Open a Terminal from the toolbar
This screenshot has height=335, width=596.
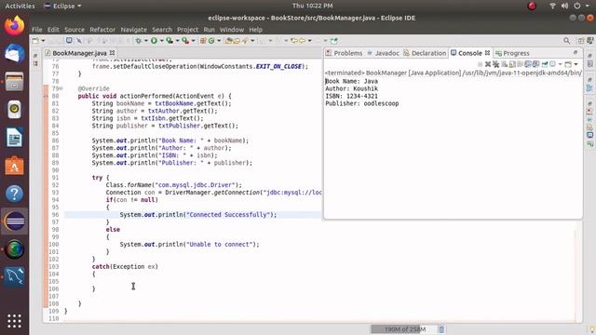(69, 40)
